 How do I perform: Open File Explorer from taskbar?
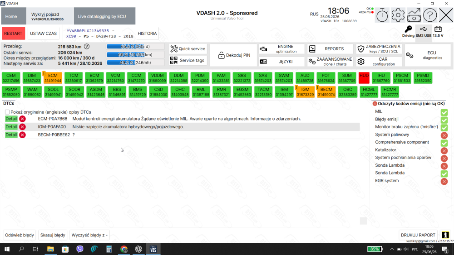(x=50, y=249)
